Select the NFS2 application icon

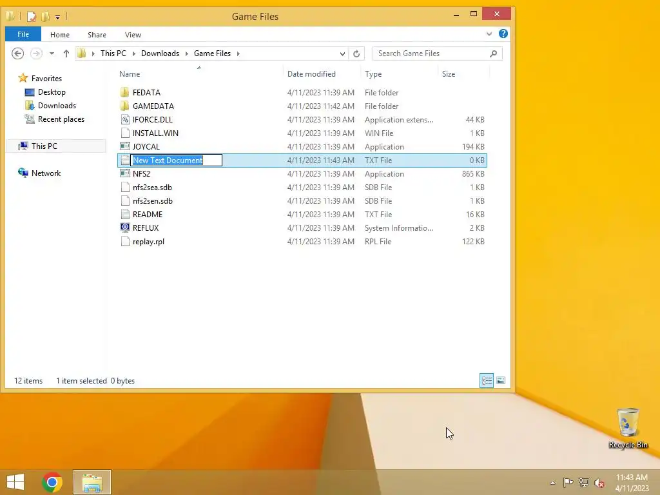[x=124, y=173]
